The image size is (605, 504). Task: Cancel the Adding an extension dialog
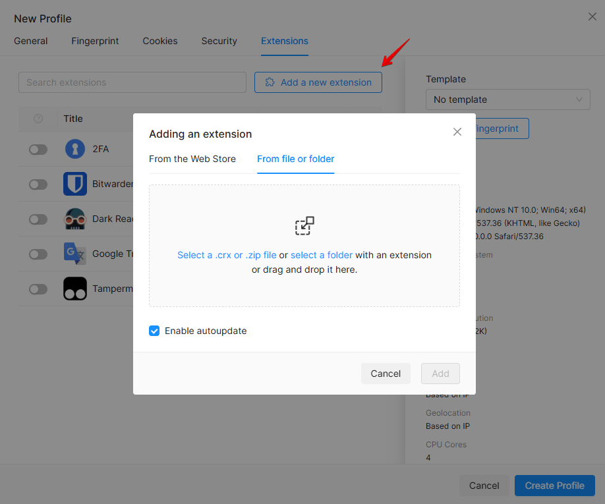tap(386, 374)
